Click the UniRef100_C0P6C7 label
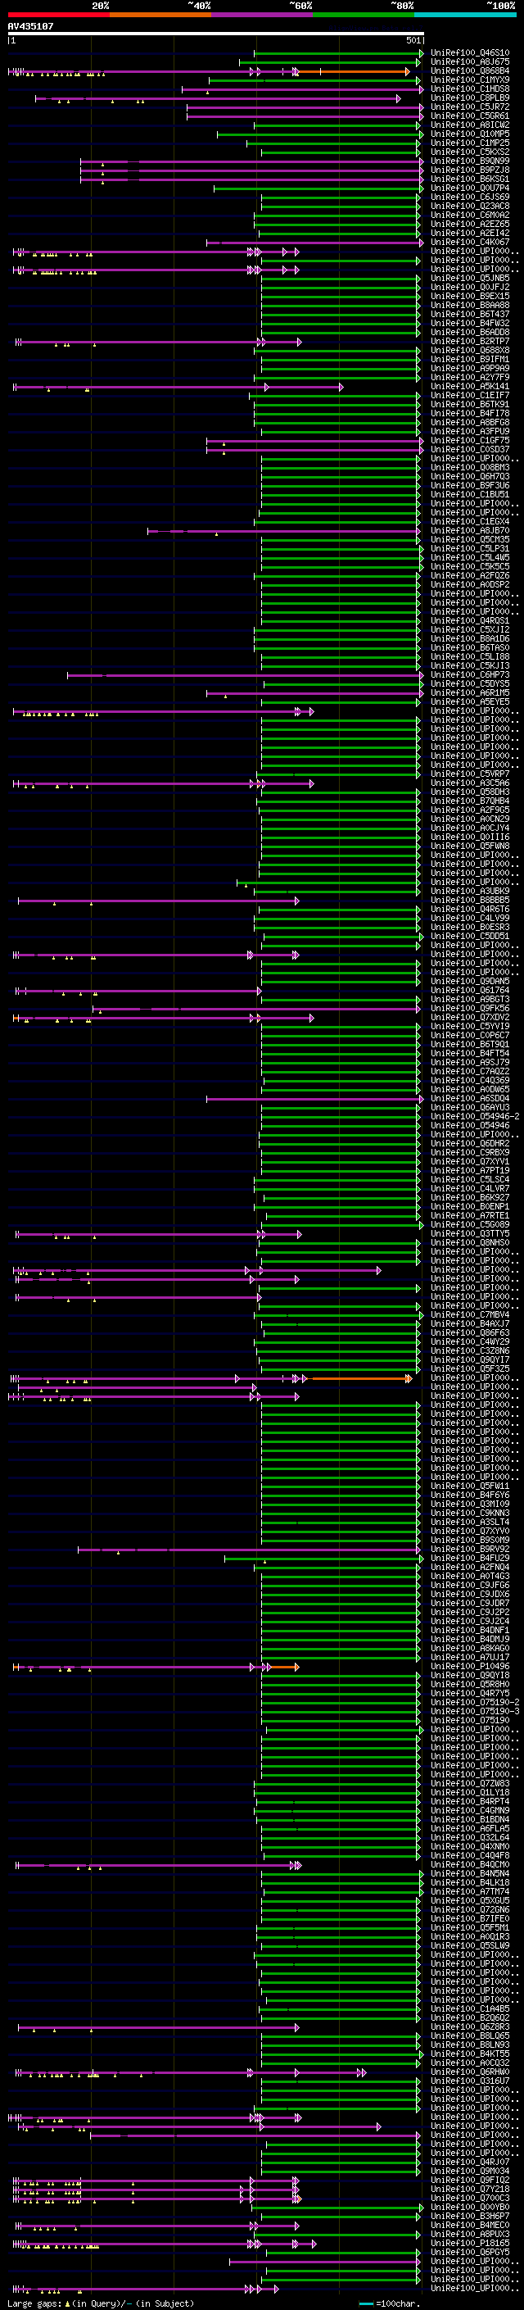Screen dimensions: 524x2310 pyautogui.click(x=470, y=1035)
